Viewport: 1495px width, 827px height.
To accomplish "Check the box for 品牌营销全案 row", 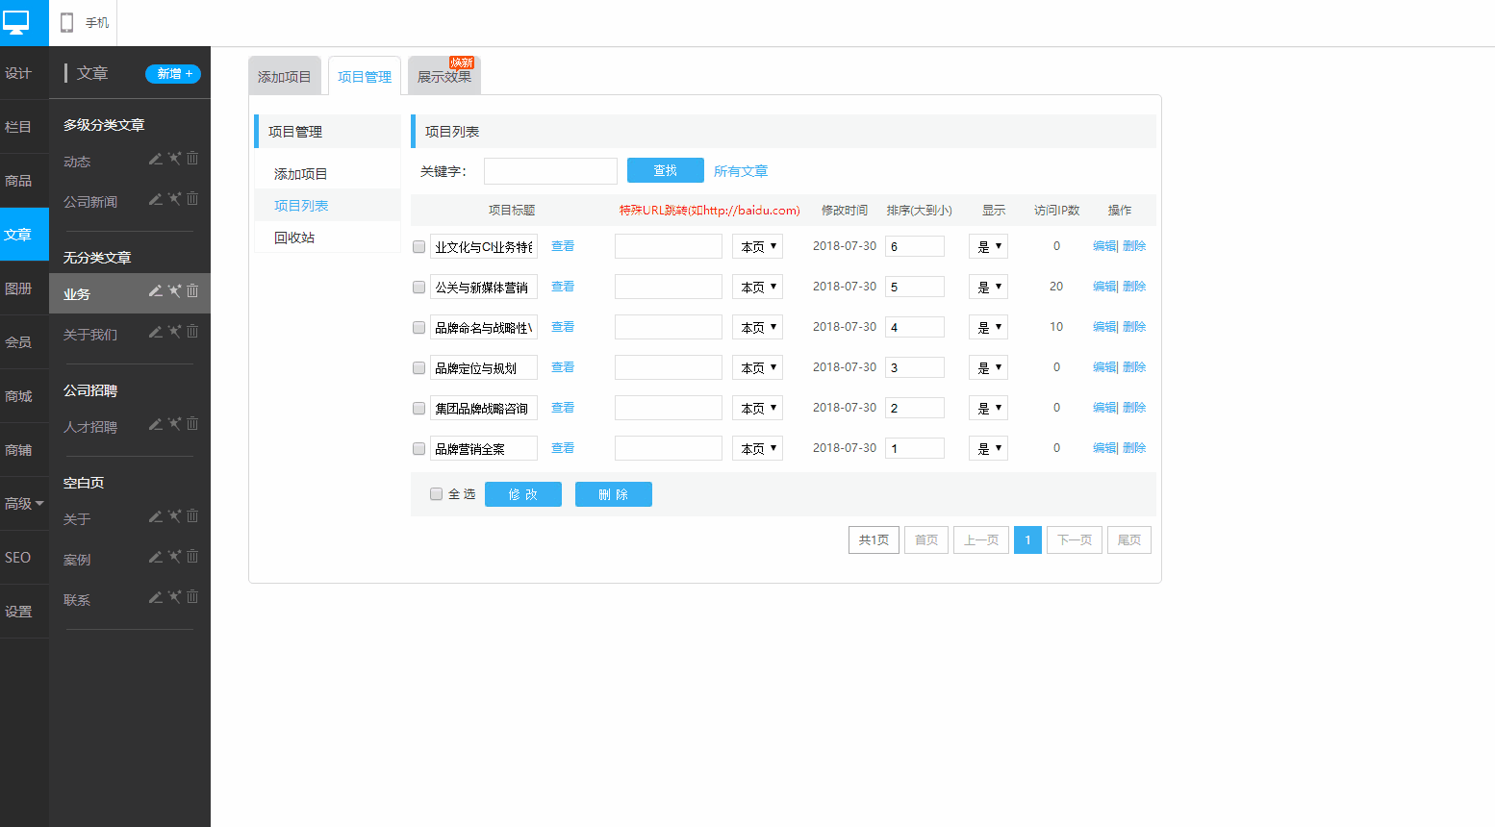I will [418, 449].
